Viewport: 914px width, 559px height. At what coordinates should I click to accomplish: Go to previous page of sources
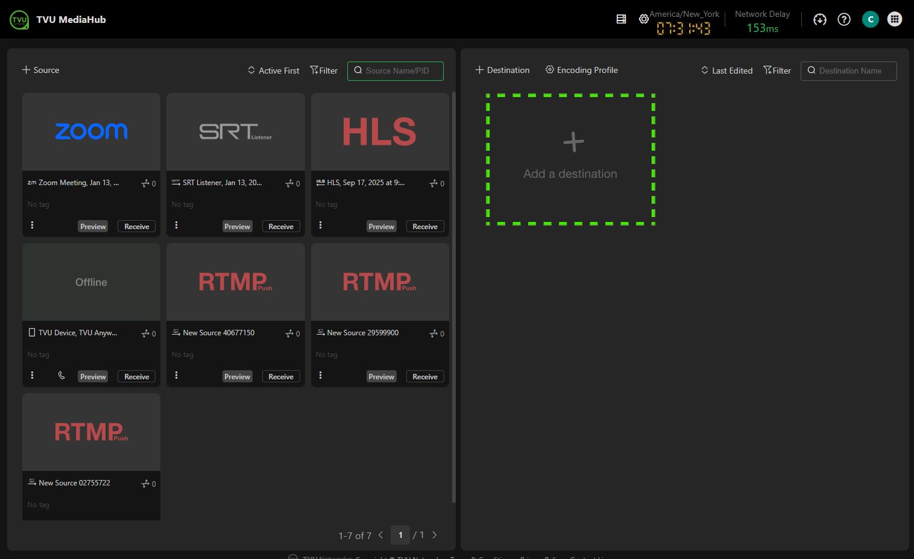click(x=380, y=535)
